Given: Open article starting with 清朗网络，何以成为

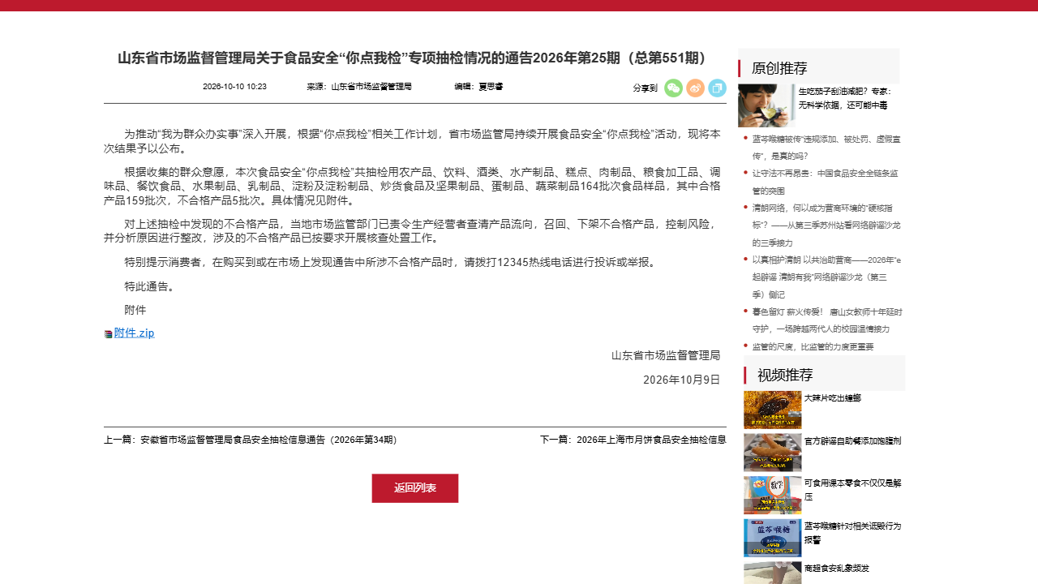Looking at the screenshot, I should 826,225.
